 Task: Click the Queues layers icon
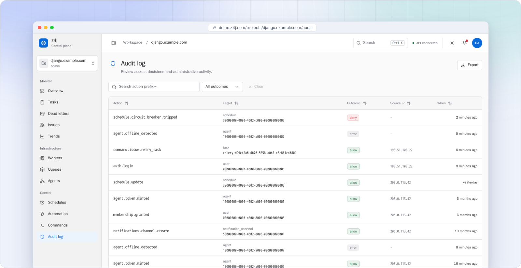[x=42, y=169]
